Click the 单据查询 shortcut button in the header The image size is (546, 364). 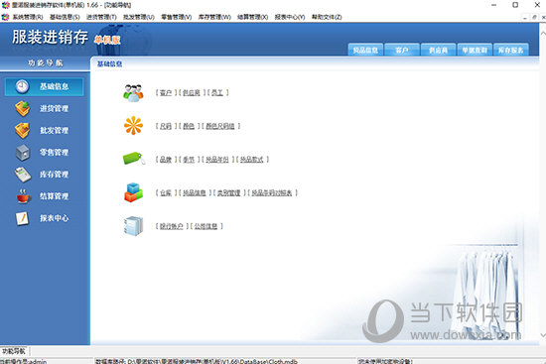point(475,50)
